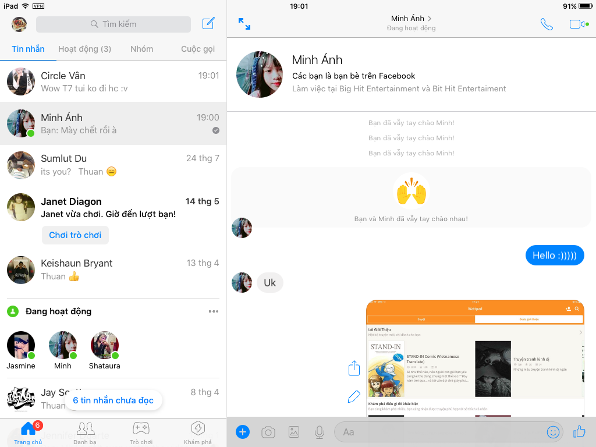The height and width of the screenshot is (447, 596).
Task: Open the camera from the message bar
Action: click(268, 432)
